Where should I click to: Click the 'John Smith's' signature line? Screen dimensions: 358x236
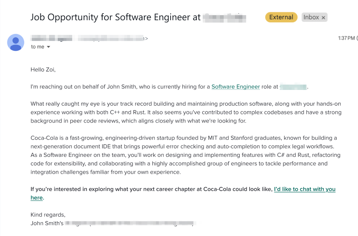click(x=47, y=223)
